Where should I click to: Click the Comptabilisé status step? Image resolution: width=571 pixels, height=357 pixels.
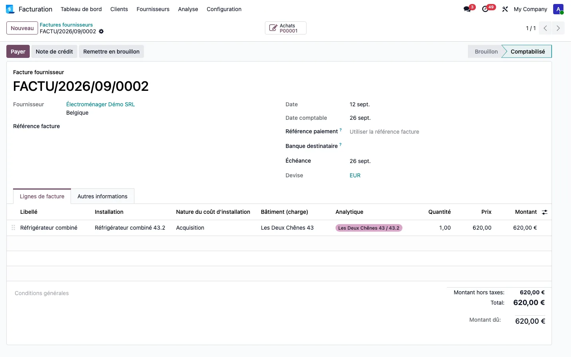(527, 52)
